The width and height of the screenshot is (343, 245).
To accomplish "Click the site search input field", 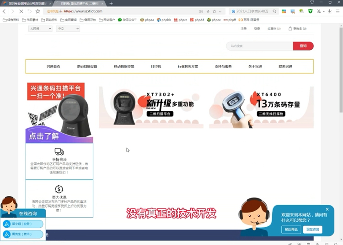I will click(259, 46).
